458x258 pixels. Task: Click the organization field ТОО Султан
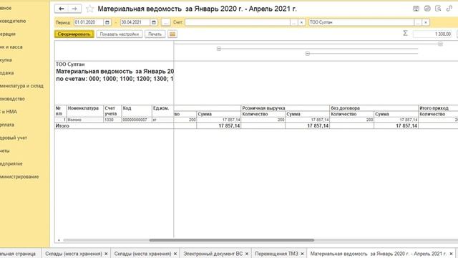pos(361,22)
